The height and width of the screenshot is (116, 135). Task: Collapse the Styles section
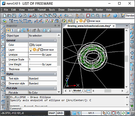(55, 74)
